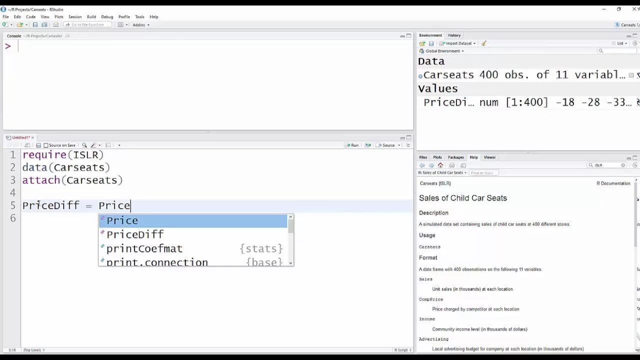This screenshot has height=360, width=640.
Task: Switch to the Packages tab
Action: [x=455, y=157]
